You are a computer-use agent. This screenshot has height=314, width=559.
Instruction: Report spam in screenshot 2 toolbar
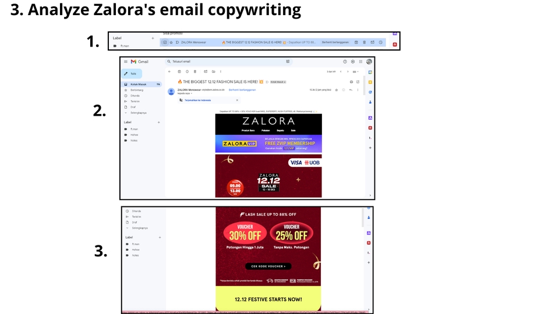[x=187, y=72]
